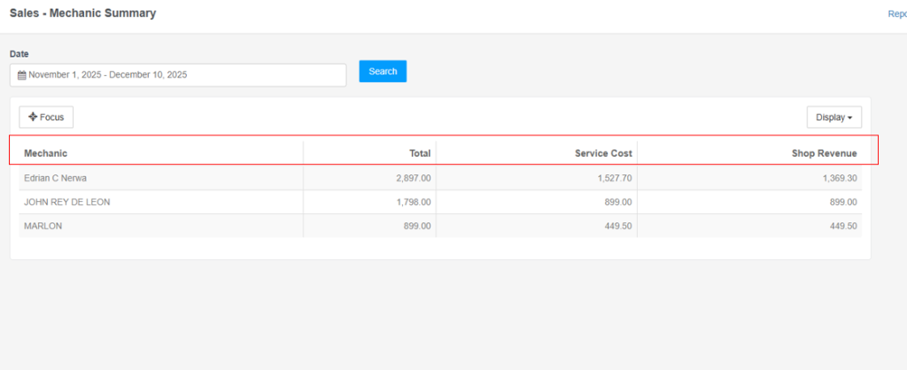Click the date range input field
This screenshot has height=370, width=907.
click(x=177, y=75)
